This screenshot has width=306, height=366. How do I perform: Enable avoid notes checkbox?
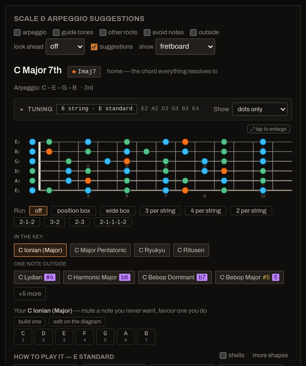click(x=147, y=33)
